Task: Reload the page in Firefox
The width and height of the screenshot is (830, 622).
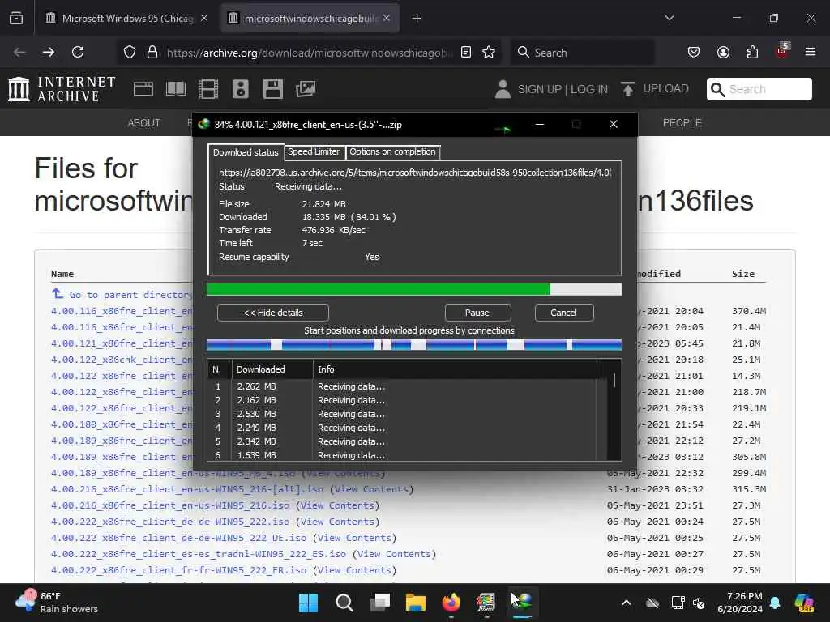Action: point(78,52)
